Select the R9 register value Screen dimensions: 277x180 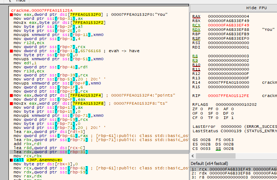[x=229, y=61]
